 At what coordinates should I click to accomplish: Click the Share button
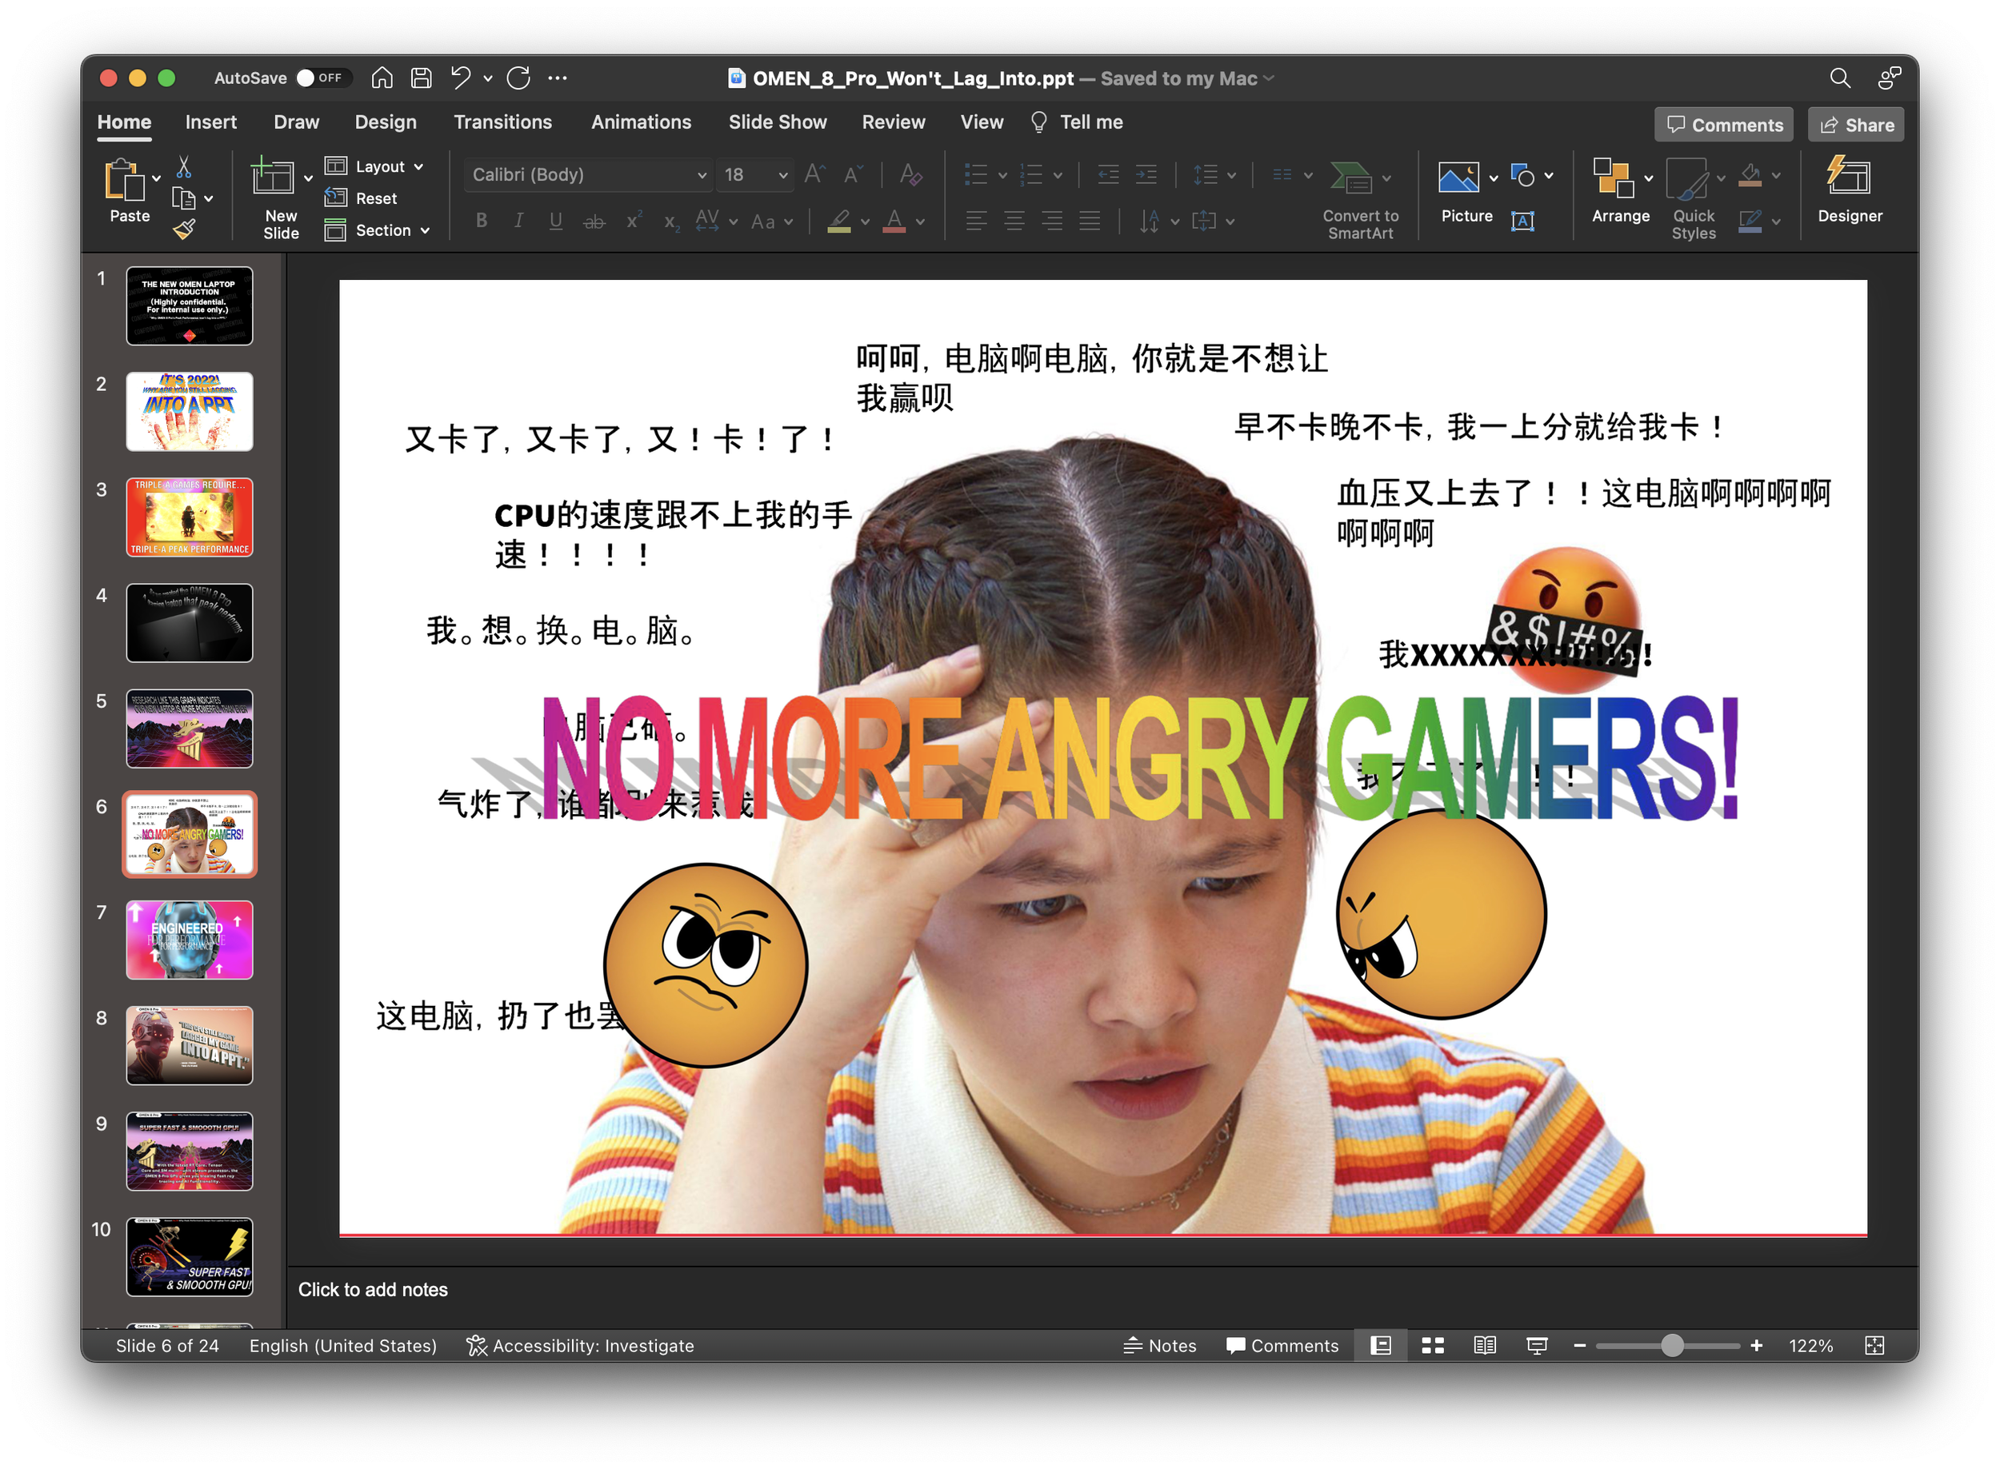tap(1856, 126)
